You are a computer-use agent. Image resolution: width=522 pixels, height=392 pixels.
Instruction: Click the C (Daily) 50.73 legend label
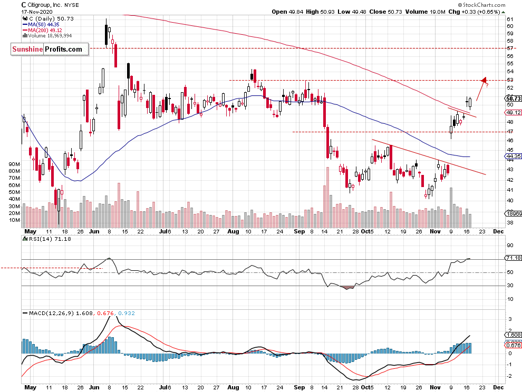(51, 18)
